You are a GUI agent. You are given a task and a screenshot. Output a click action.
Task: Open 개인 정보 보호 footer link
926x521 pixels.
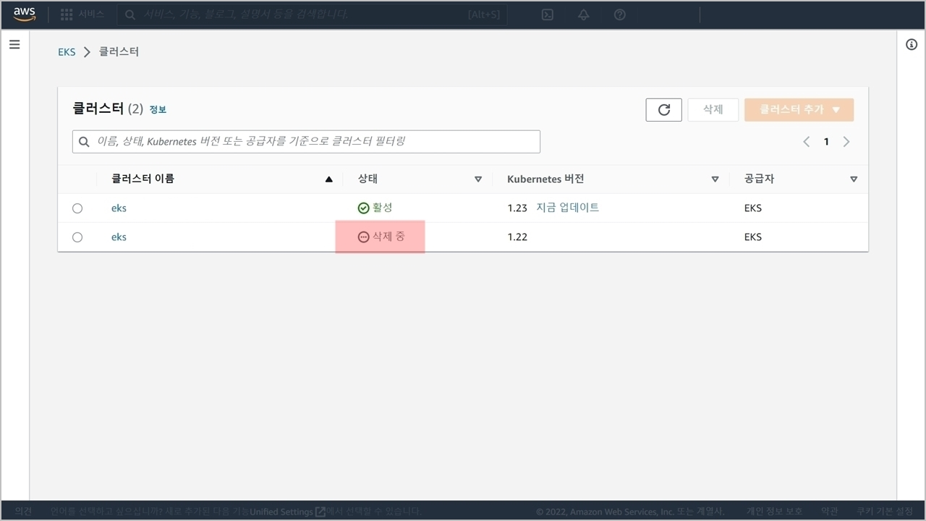tap(775, 512)
